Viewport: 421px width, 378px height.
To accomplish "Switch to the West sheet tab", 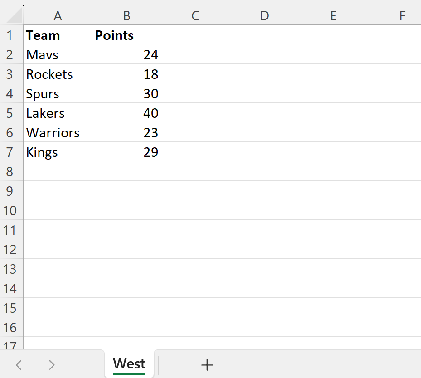I will click(129, 363).
